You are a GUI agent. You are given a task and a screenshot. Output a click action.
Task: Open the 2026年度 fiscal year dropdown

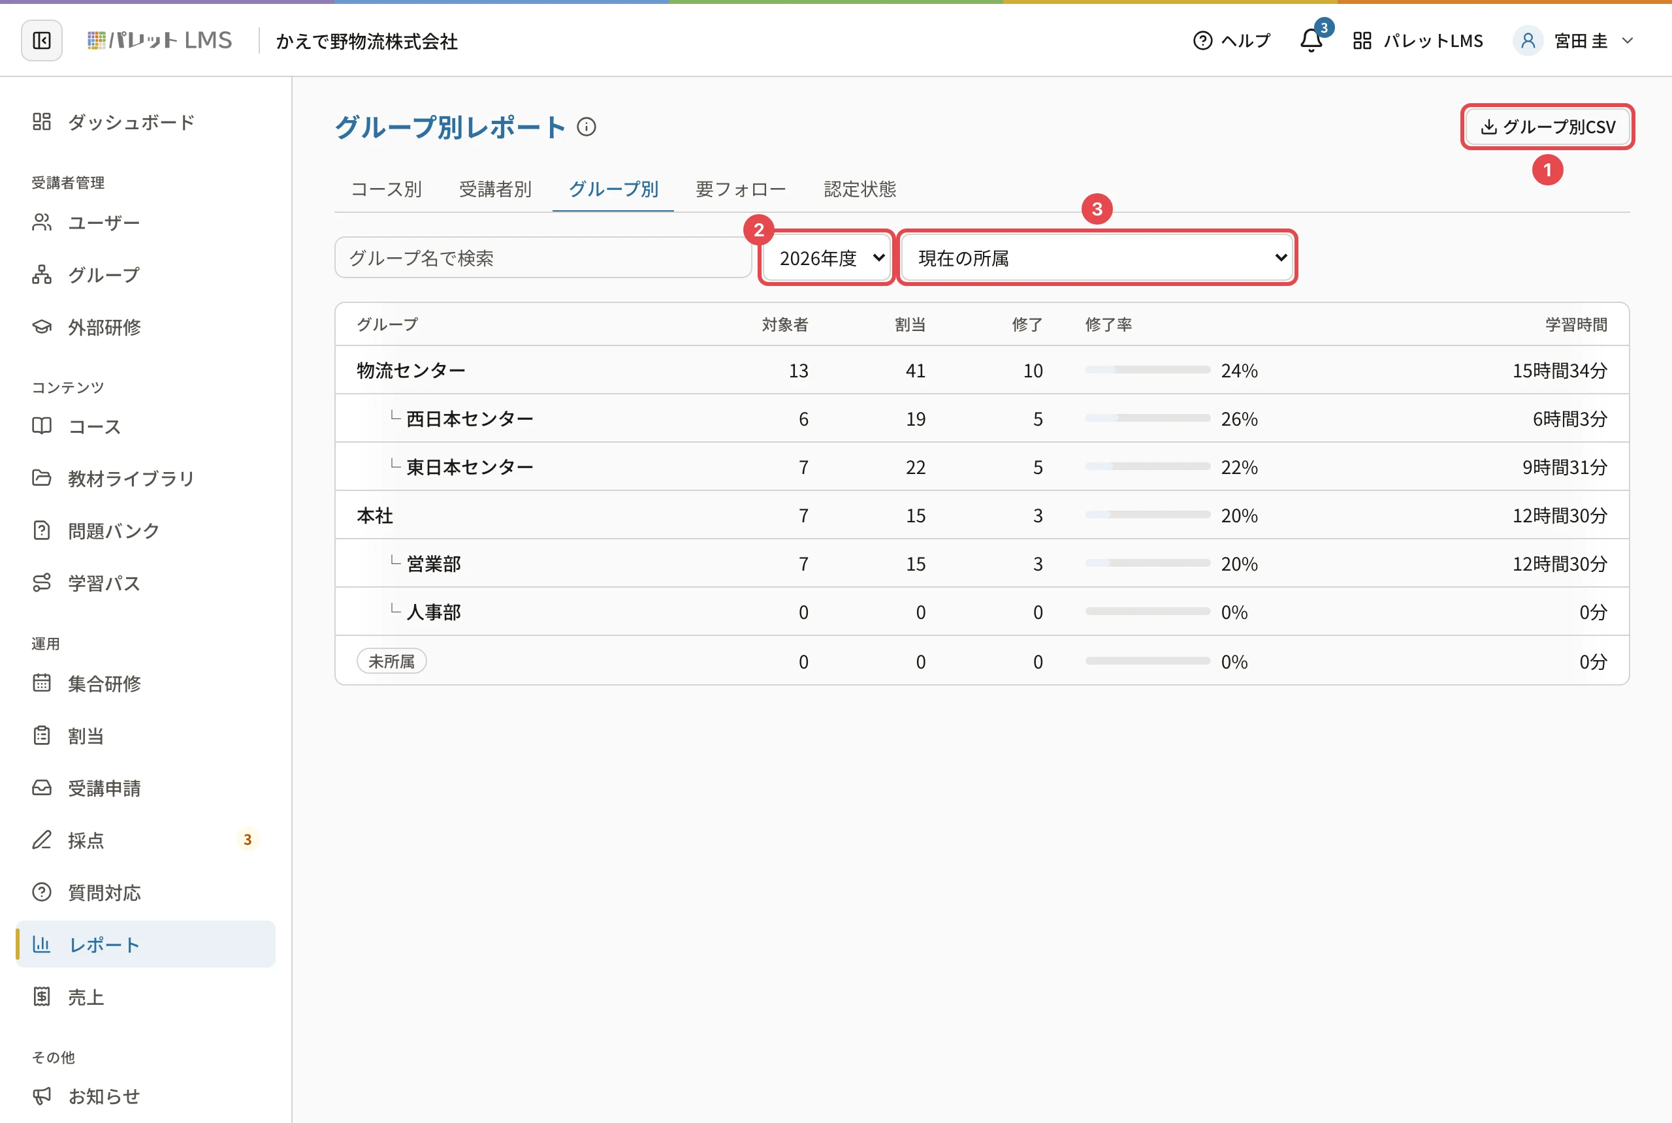click(826, 258)
